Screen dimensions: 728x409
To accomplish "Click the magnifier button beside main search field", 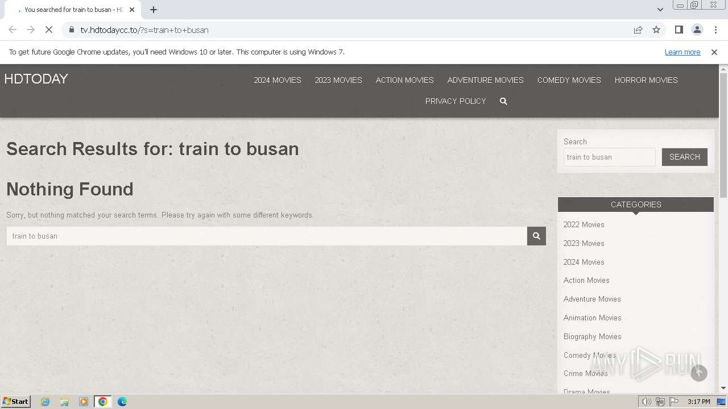I will pyautogui.click(x=536, y=236).
